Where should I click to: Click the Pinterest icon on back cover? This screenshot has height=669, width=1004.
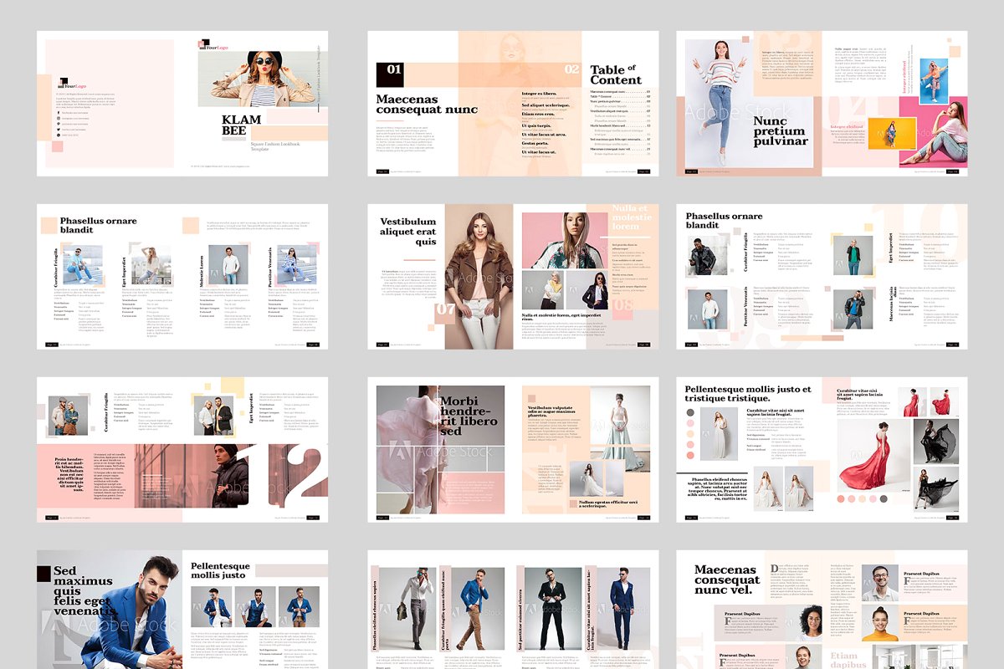pyautogui.click(x=59, y=124)
